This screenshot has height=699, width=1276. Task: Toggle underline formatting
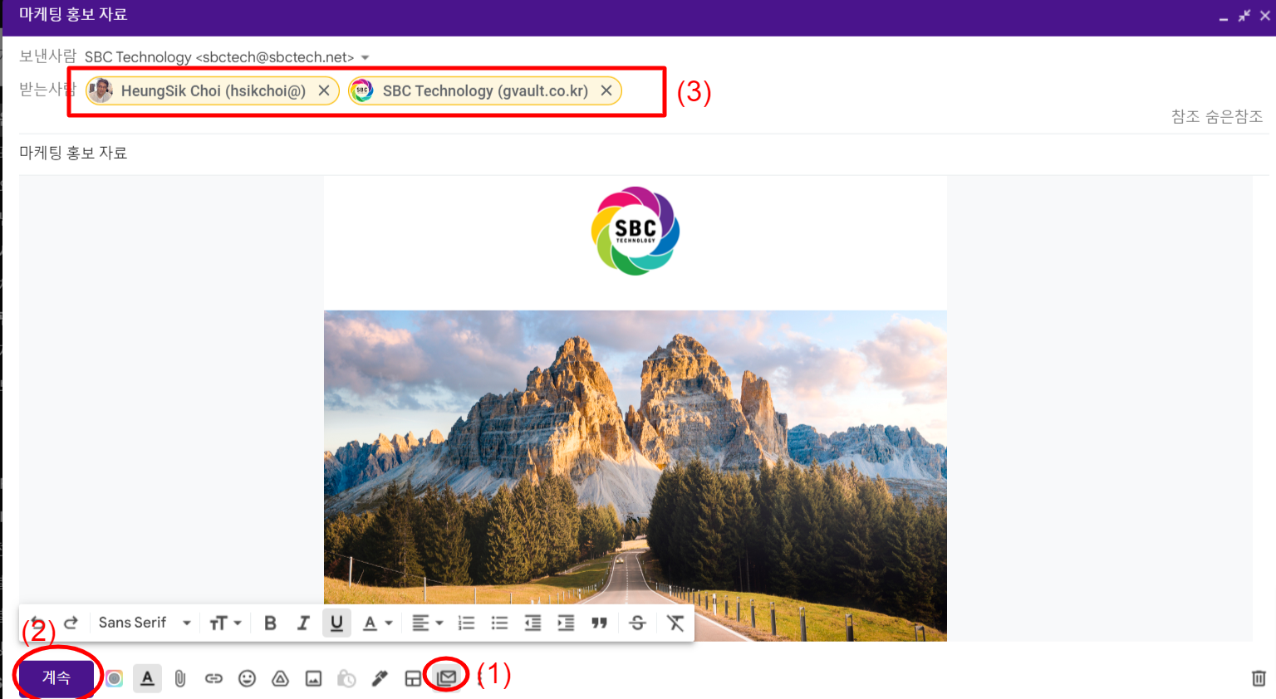coord(336,623)
